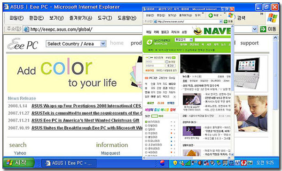Expand the ASUS window address bar dropdown arrow
Screen dimensions: 282x171
tap(254, 29)
